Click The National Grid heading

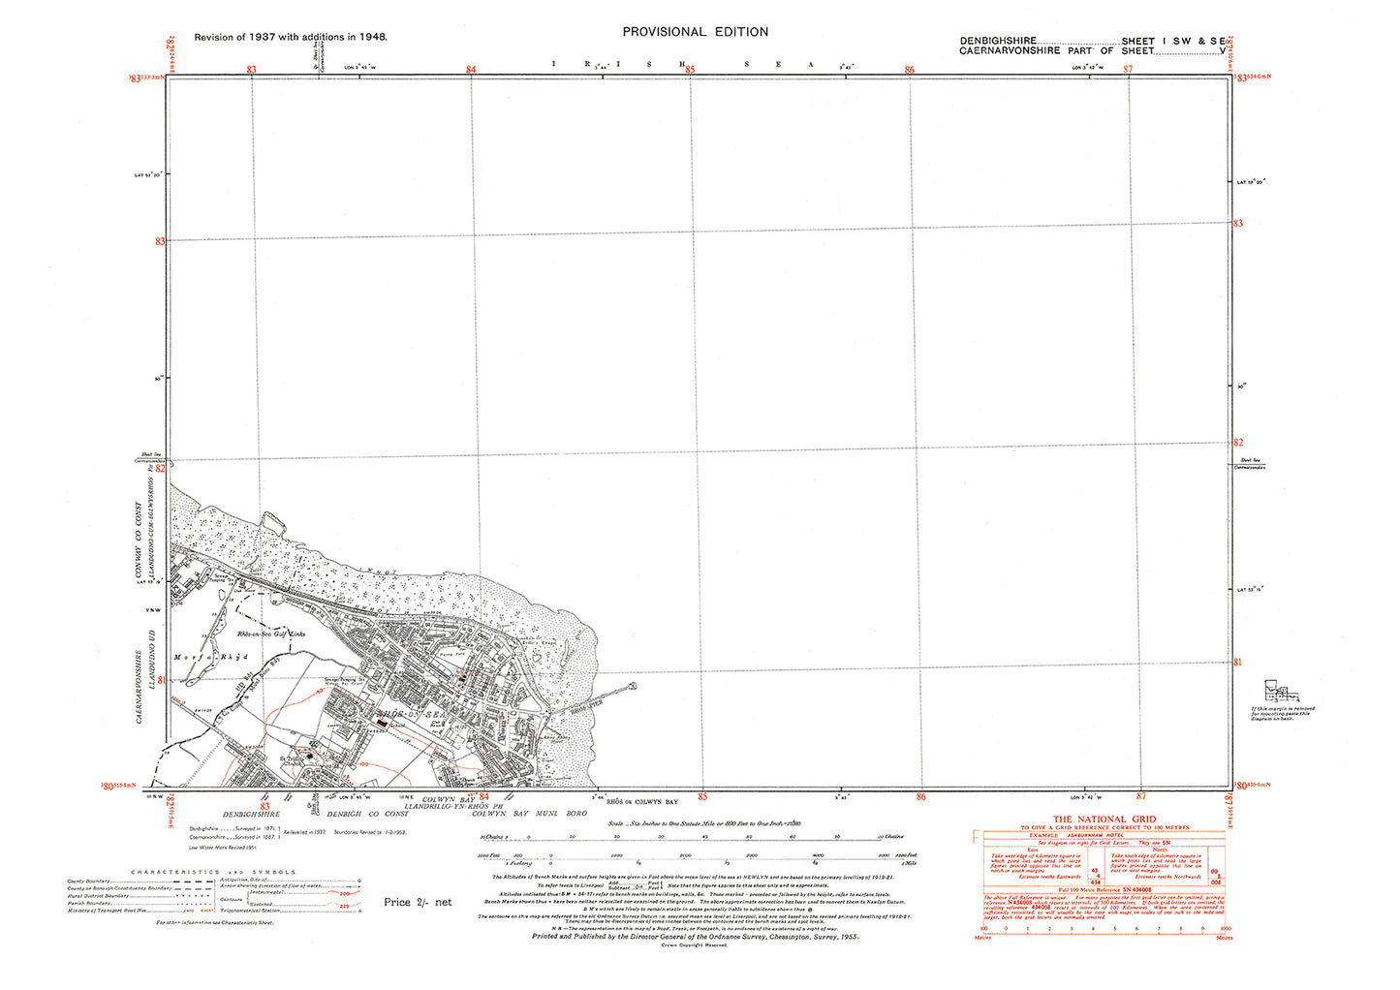(x=1104, y=820)
